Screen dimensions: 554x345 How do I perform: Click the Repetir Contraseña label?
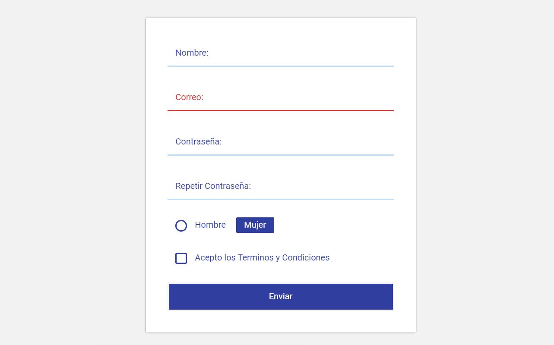213,186
